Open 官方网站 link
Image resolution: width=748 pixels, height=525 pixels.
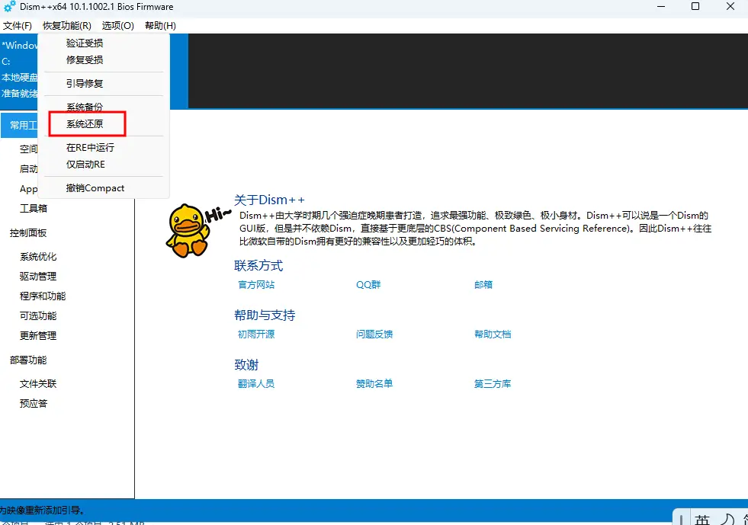click(256, 285)
